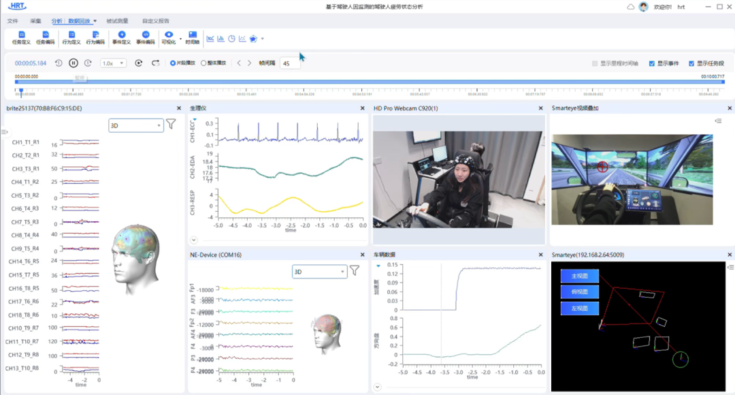Open the 事件编码 event coding tool
The image size is (735, 395).
(146, 37)
